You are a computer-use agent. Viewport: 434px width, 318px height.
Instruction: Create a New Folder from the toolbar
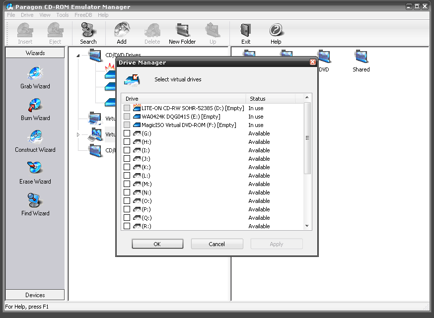[182, 30]
